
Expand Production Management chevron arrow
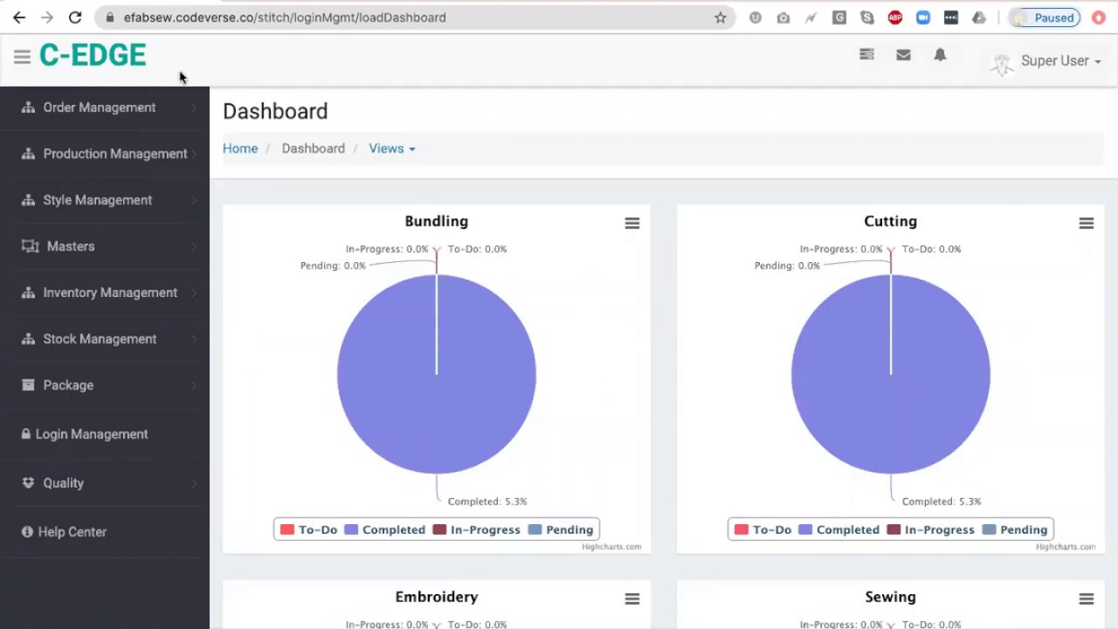point(194,154)
